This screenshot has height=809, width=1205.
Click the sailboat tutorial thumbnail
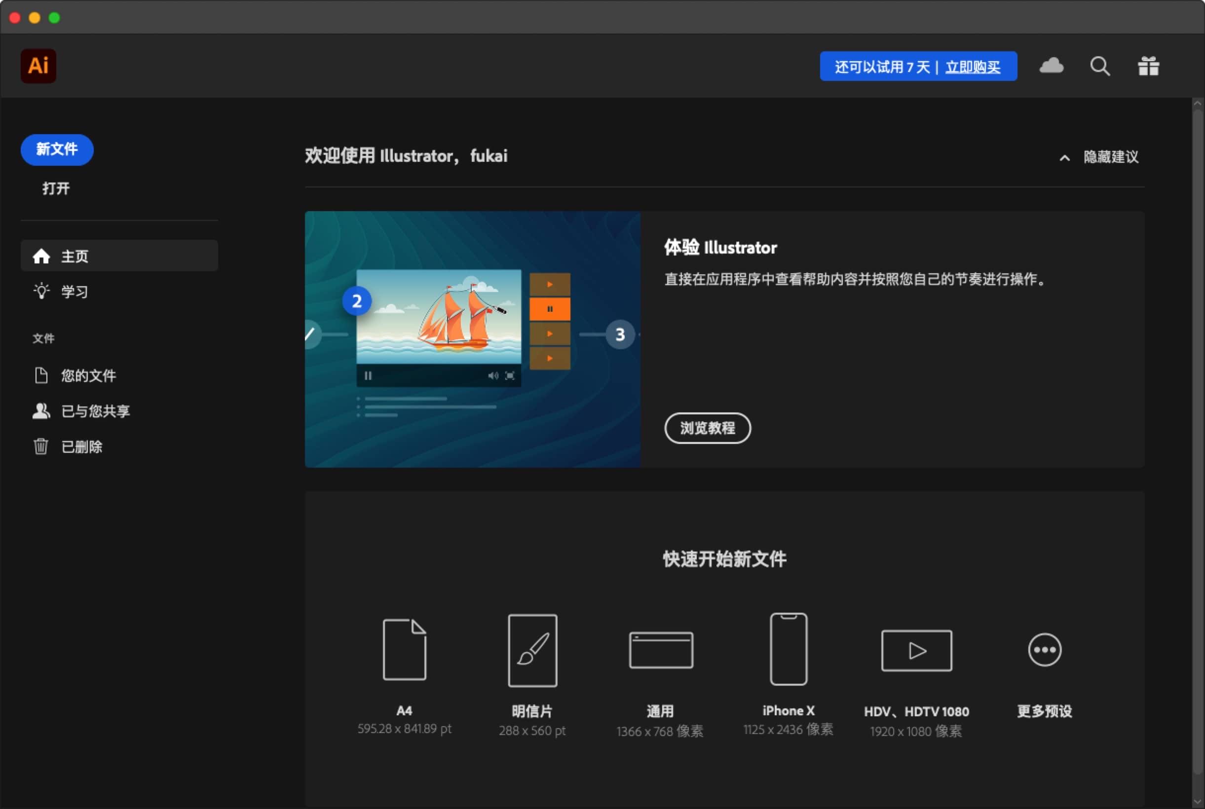point(472,339)
